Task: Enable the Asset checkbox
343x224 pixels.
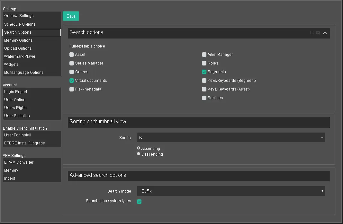Action: click(x=72, y=55)
